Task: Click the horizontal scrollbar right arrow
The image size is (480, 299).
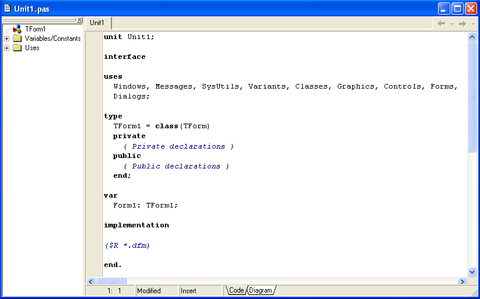Action: (462, 282)
